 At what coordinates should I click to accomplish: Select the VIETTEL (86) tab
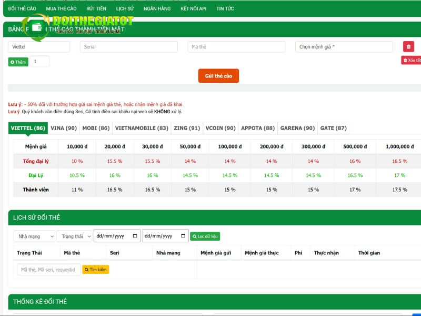(x=28, y=128)
